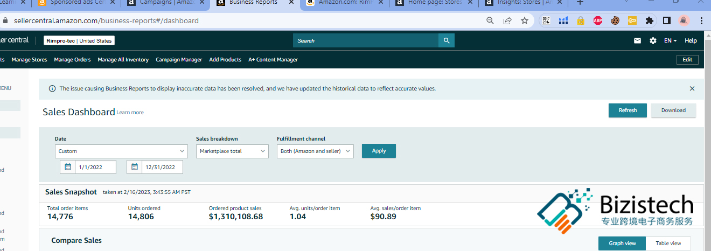Close the Insights: Stores tab
711x251 pixels.
[561, 3]
